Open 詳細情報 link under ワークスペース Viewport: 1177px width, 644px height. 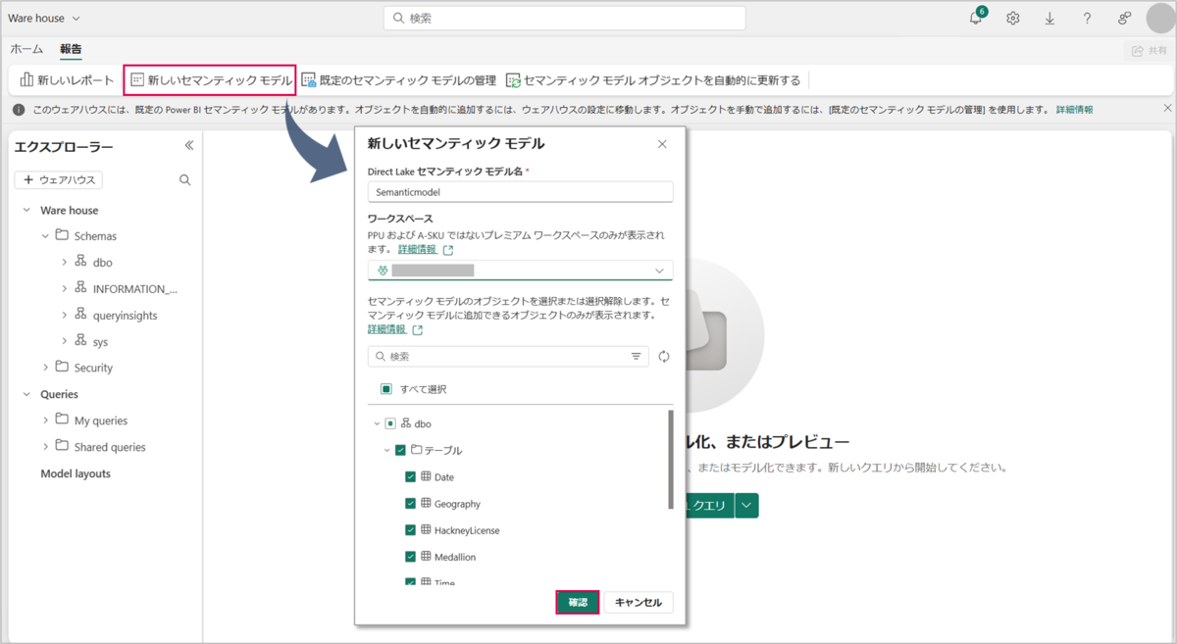click(x=417, y=250)
